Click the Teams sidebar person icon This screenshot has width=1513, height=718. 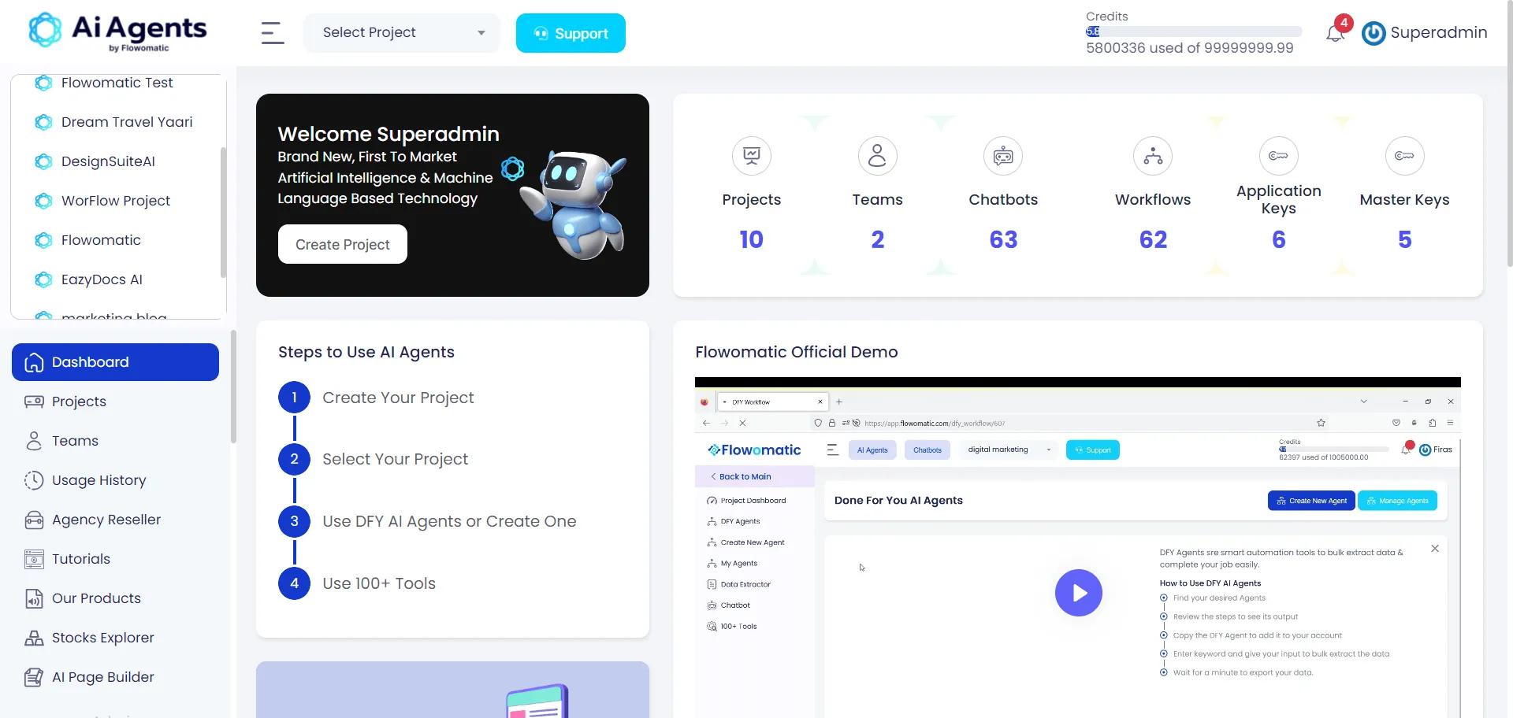[x=34, y=441]
